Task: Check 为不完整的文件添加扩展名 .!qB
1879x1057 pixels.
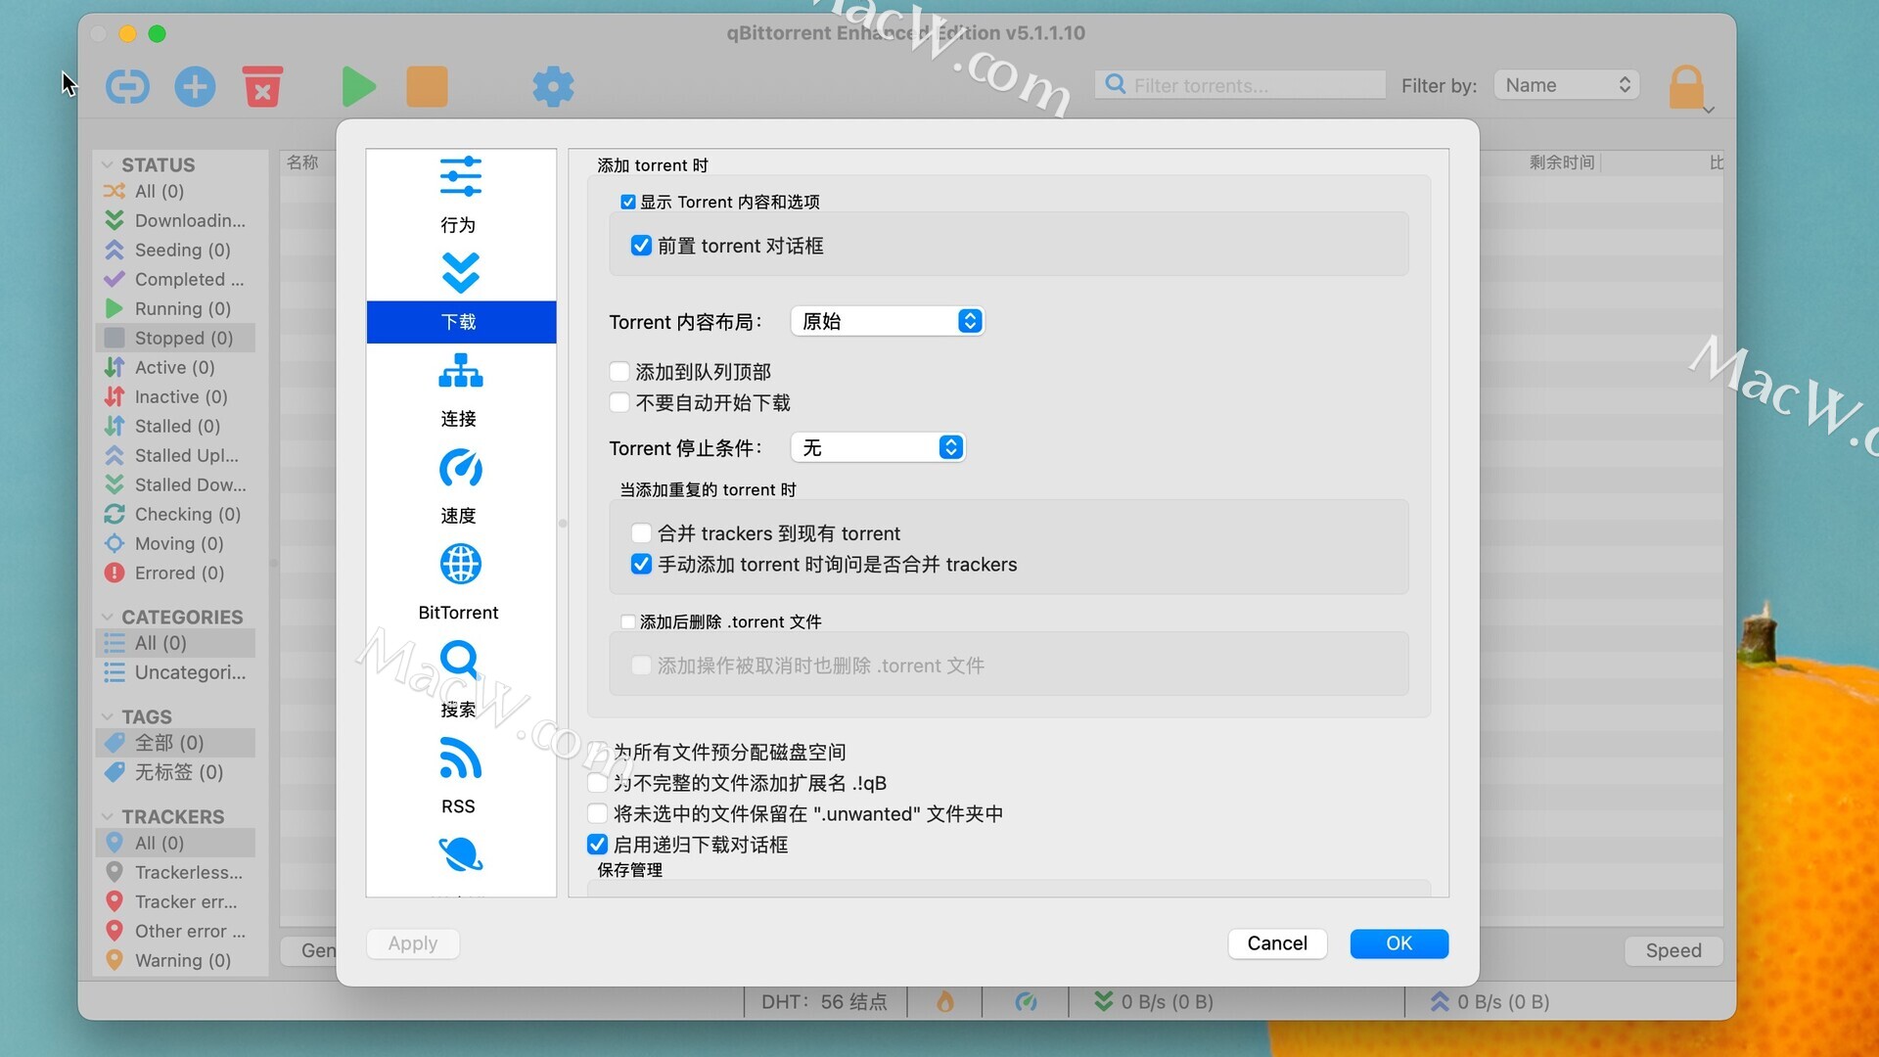Action: tap(597, 783)
